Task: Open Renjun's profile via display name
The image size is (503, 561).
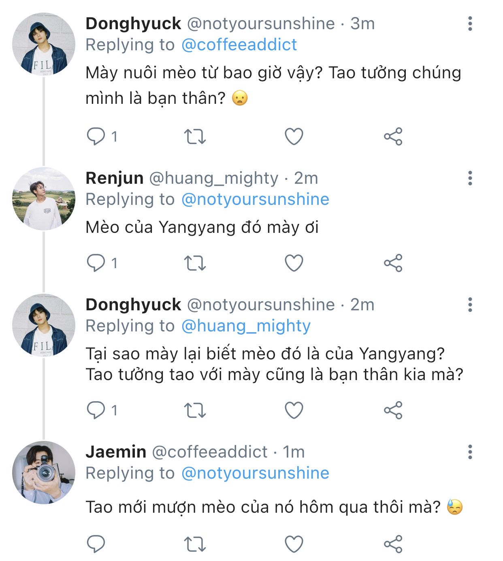Action: [115, 178]
